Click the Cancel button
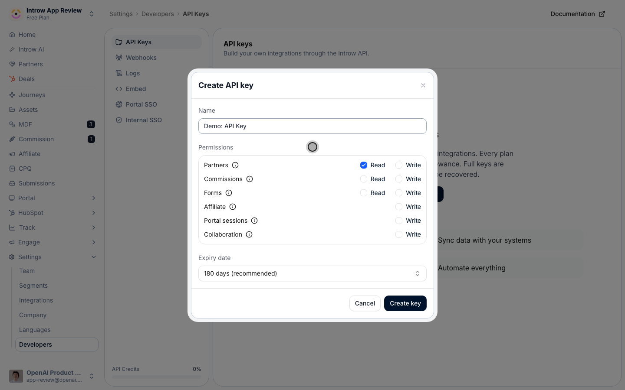This screenshot has width=625, height=390. (x=365, y=303)
